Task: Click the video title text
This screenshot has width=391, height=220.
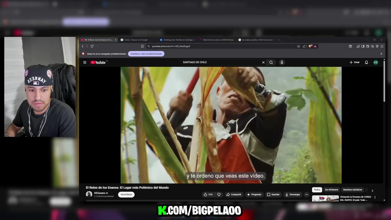Action: [x=127, y=188]
